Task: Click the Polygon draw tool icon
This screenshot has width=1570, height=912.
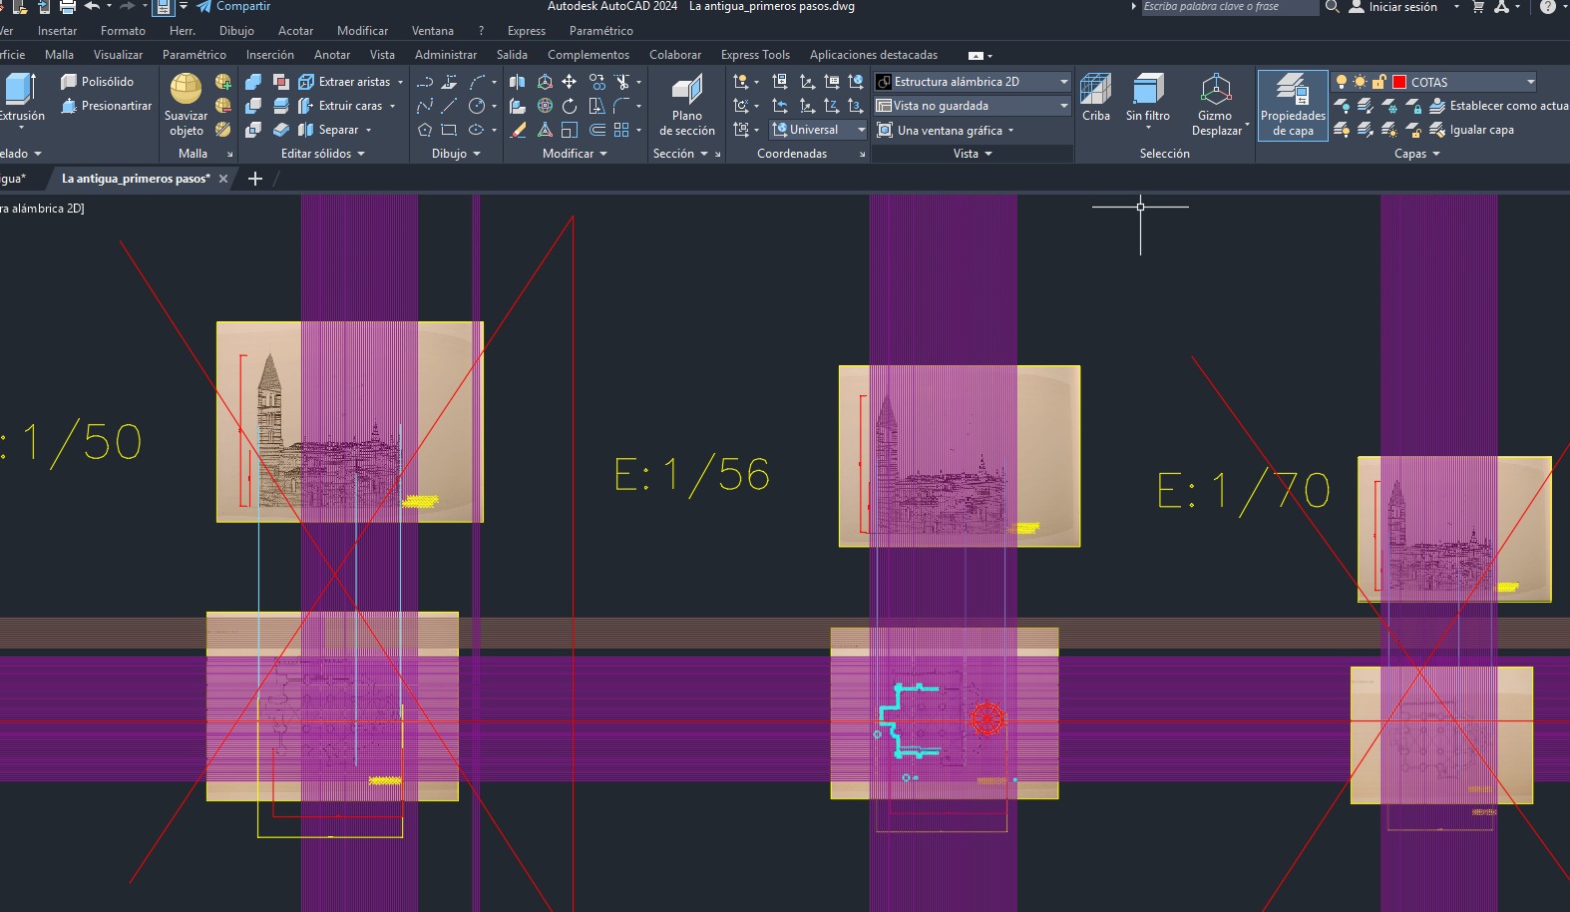Action: click(425, 130)
